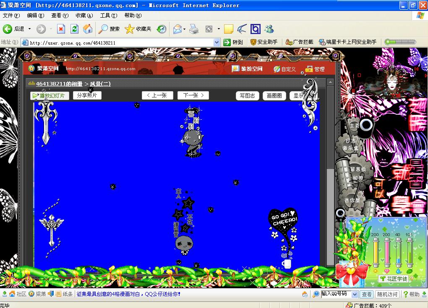The image size is (428, 308).
Task: Click the 464138211的相册 breadcrumb link
Action: tap(59, 84)
